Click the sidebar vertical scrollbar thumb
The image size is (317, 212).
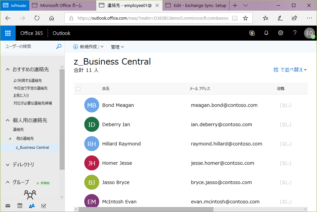click(x=62, y=119)
